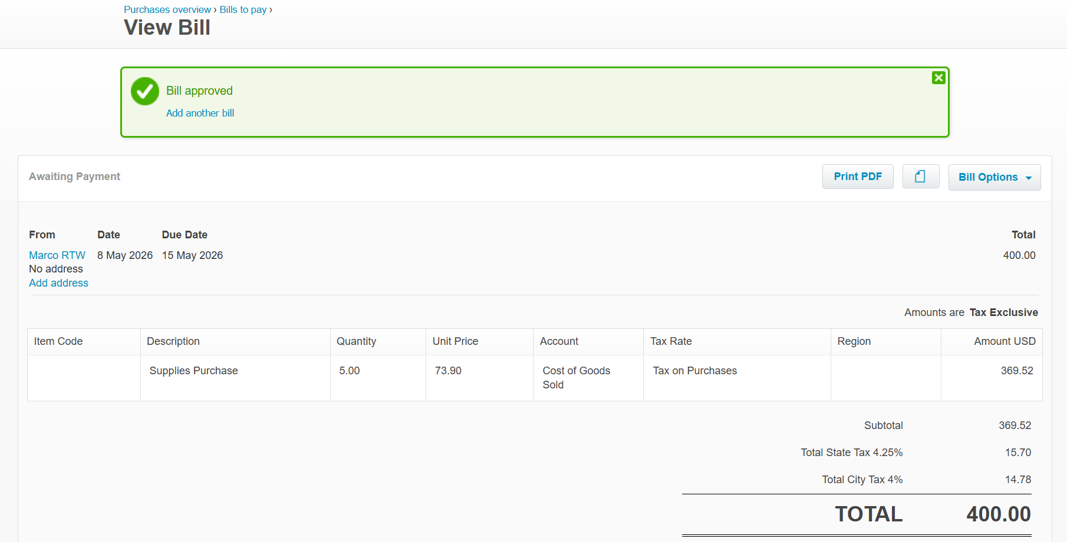Navigate to Bills to pay breadcrumb

243,9
